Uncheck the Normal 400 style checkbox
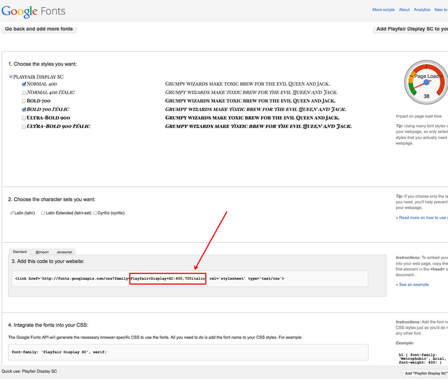 (24, 84)
